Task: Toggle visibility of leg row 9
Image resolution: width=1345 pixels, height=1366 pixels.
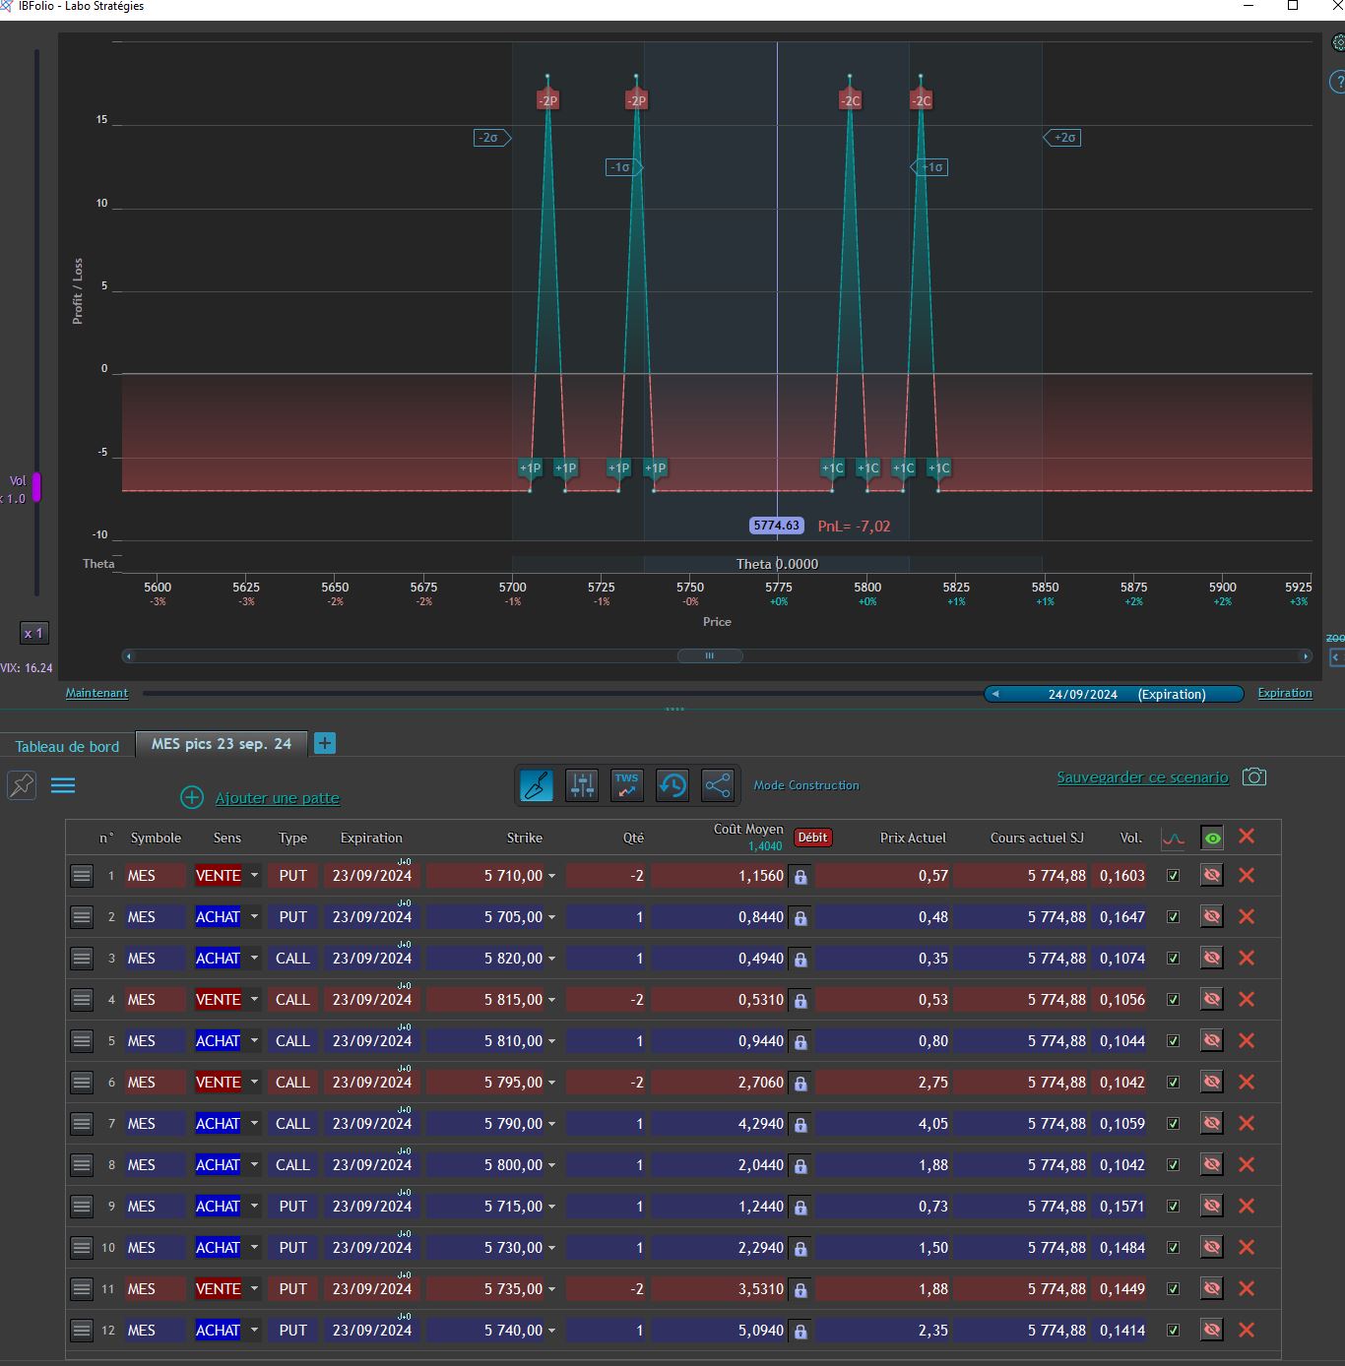Action: [1212, 1206]
